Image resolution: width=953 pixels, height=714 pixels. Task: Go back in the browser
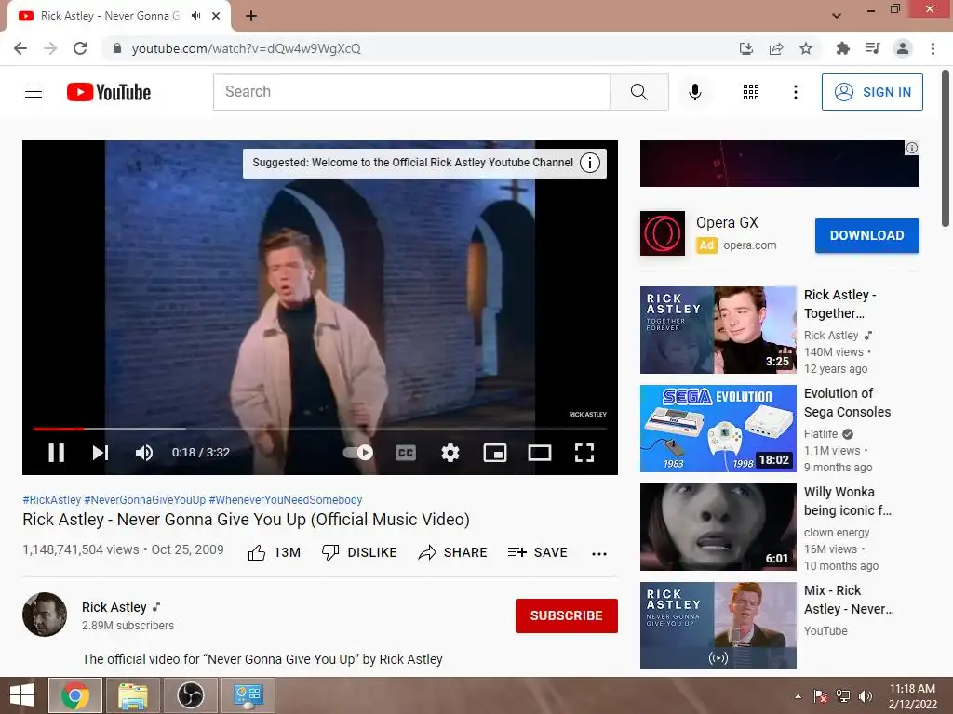pyautogui.click(x=20, y=48)
